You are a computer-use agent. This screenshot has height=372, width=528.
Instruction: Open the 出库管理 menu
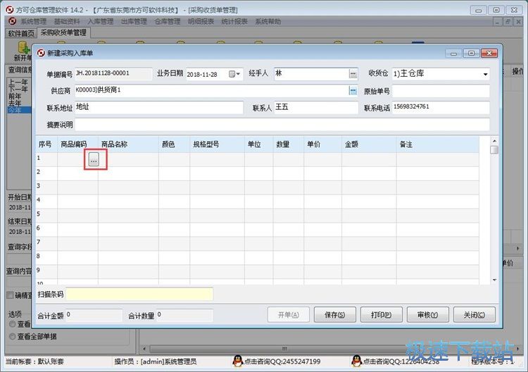point(134,22)
